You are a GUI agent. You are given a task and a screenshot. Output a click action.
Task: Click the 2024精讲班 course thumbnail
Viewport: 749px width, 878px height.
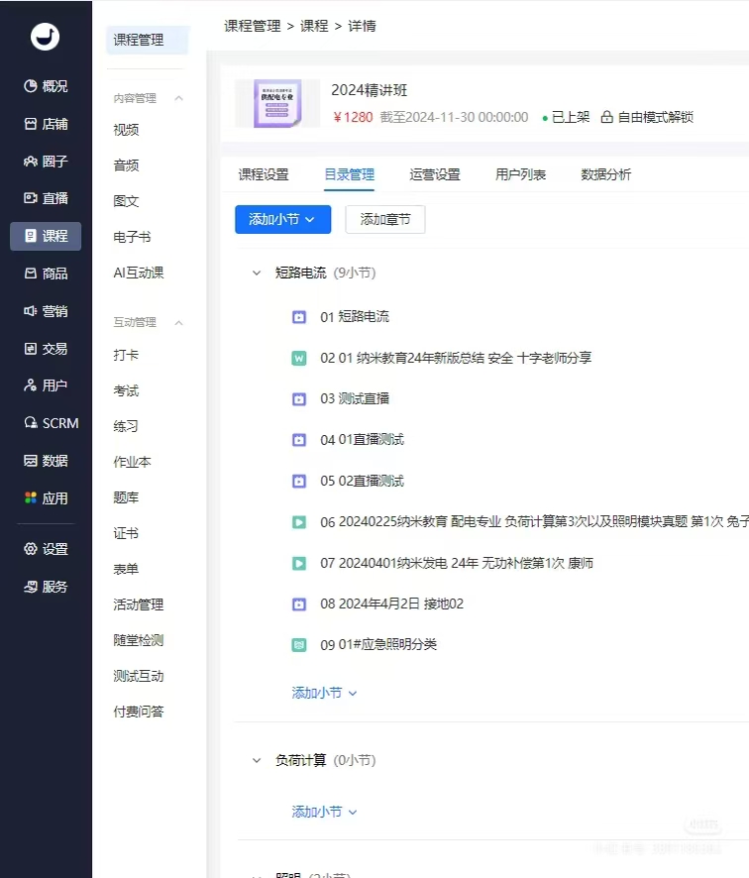point(277,103)
